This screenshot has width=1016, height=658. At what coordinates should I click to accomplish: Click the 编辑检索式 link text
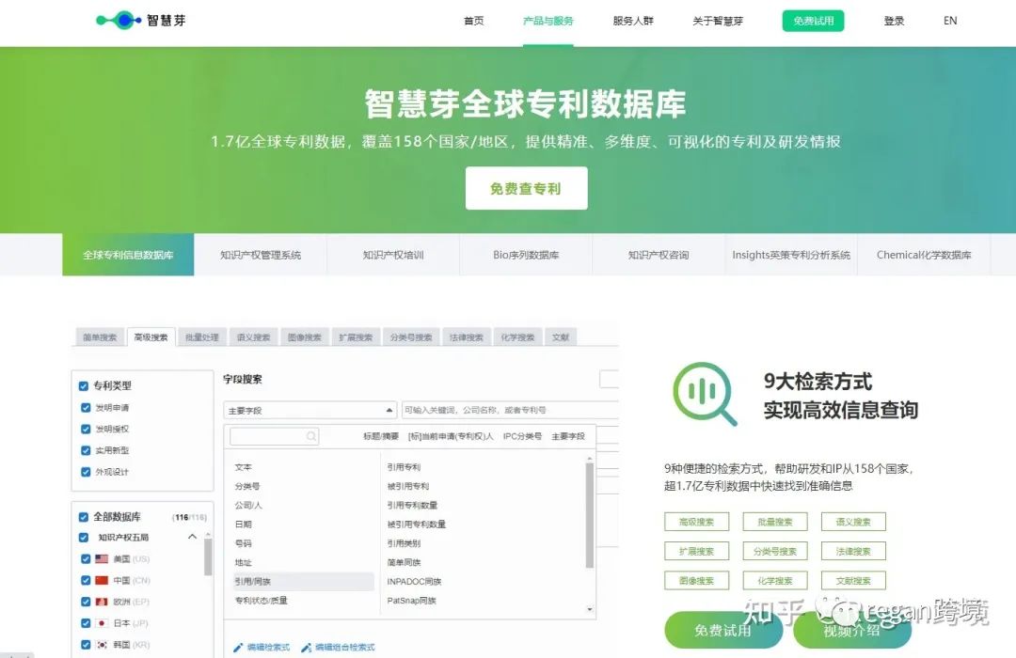tap(268, 647)
